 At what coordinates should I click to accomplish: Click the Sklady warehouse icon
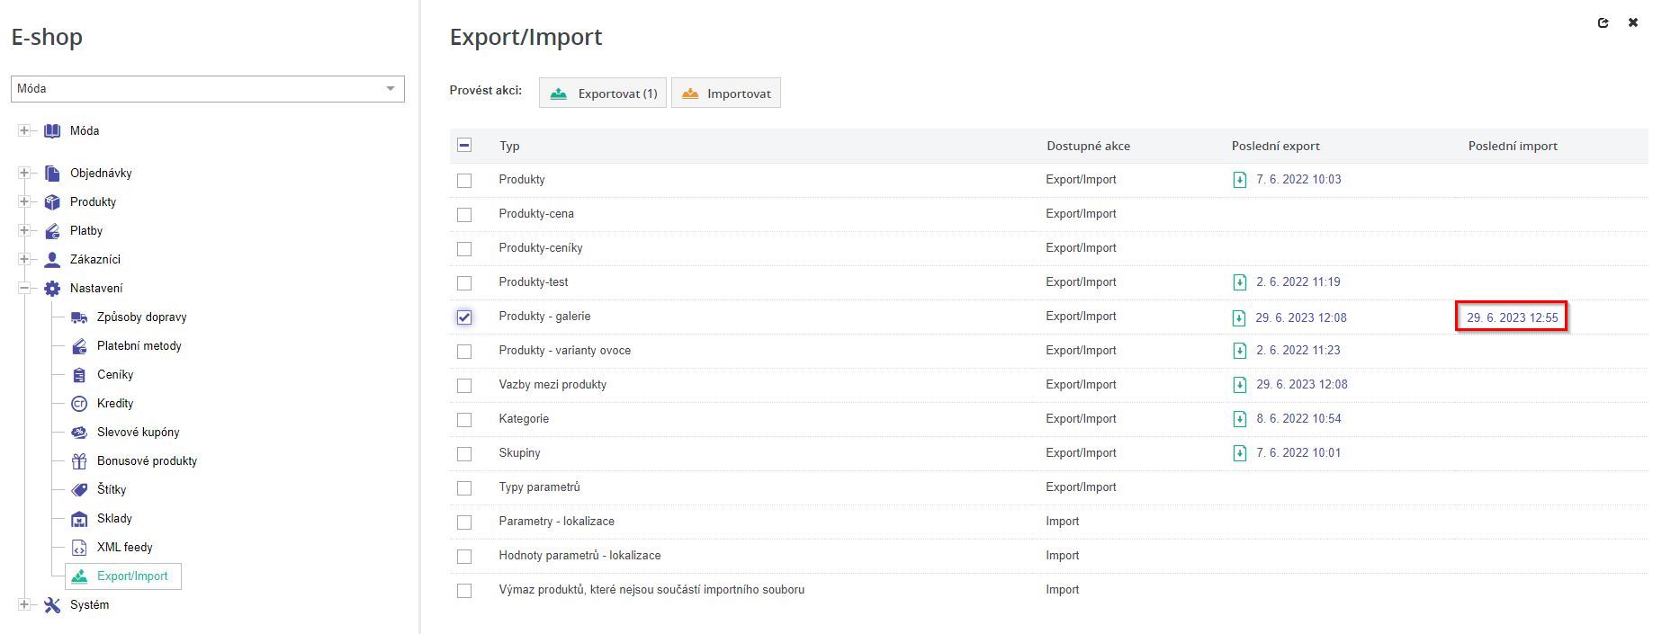[x=79, y=518]
